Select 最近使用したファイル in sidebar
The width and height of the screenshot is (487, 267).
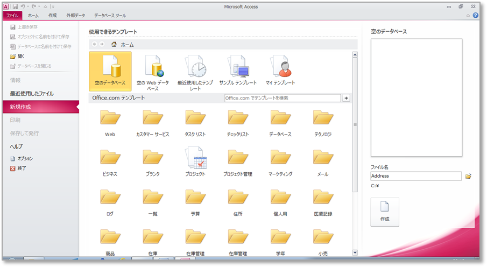coord(32,94)
